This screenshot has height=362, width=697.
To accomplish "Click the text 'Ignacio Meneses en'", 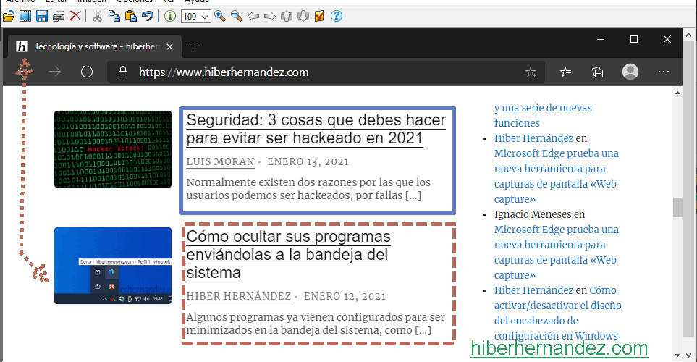I will (x=540, y=214).
